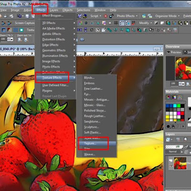The image size is (191, 191).
Task: Select the Swatches tab in Materials panel
Action: pyautogui.click(x=180, y=97)
